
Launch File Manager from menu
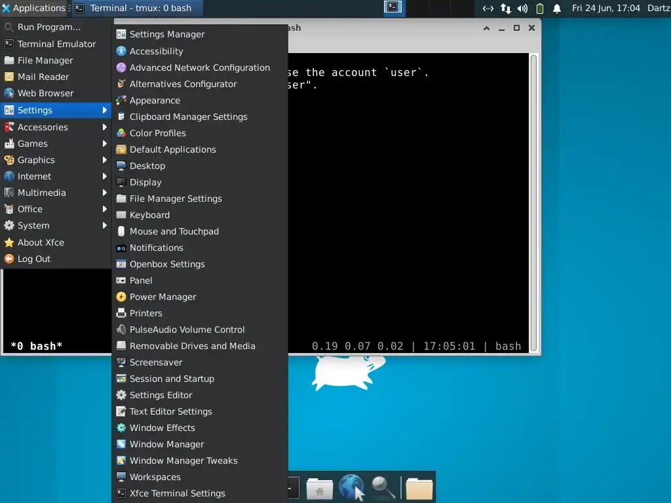tap(56, 60)
